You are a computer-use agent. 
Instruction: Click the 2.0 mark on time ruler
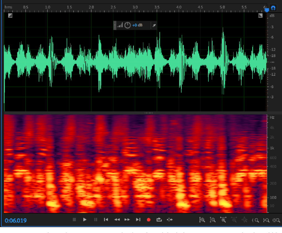pos(91,7)
